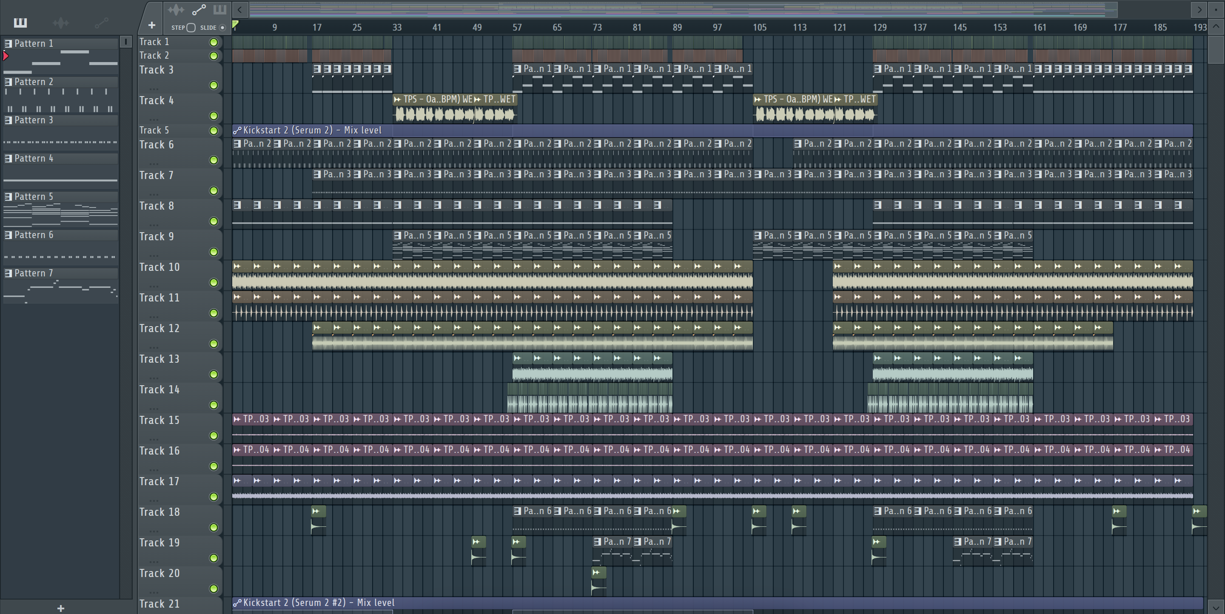Mute Track 3 with its green LED

click(x=214, y=85)
